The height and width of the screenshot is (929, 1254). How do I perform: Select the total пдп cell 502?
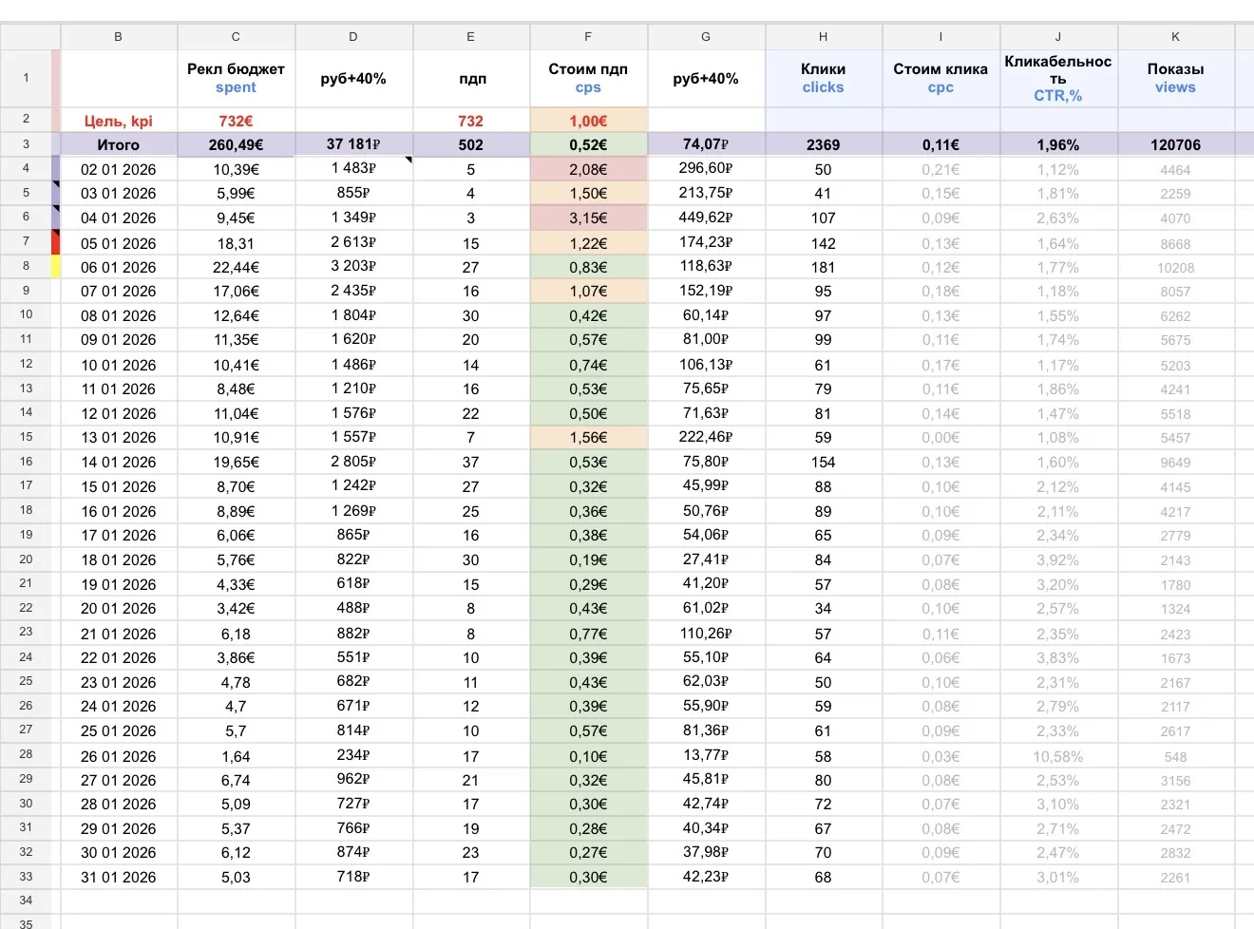pyautogui.click(x=471, y=144)
